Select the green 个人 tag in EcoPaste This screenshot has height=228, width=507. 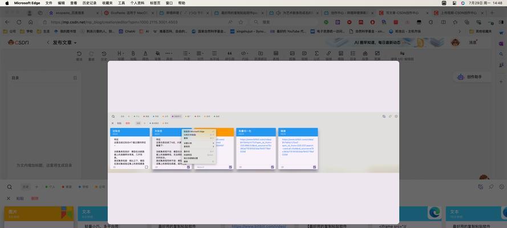pyautogui.click(x=50, y=186)
